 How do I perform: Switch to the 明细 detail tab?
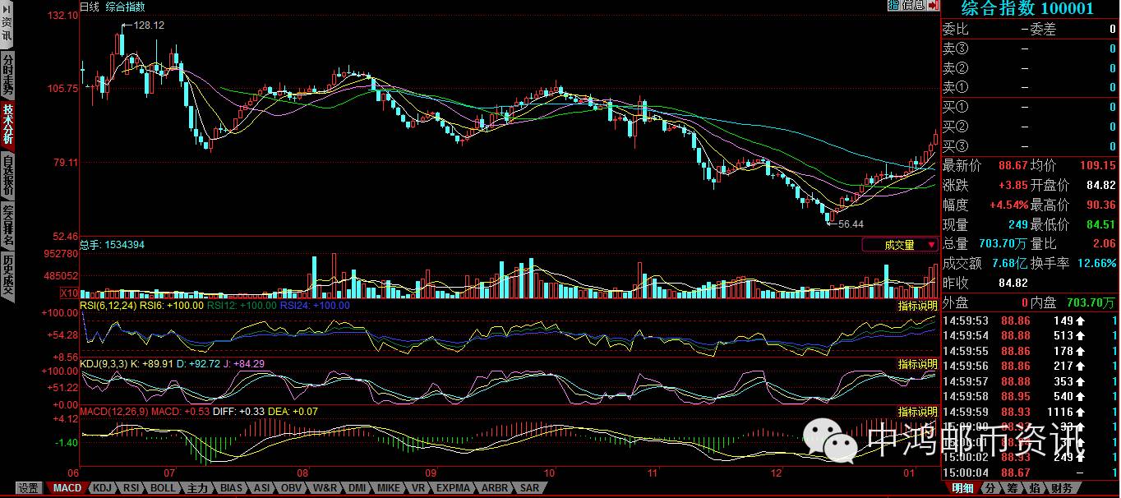[x=962, y=488]
